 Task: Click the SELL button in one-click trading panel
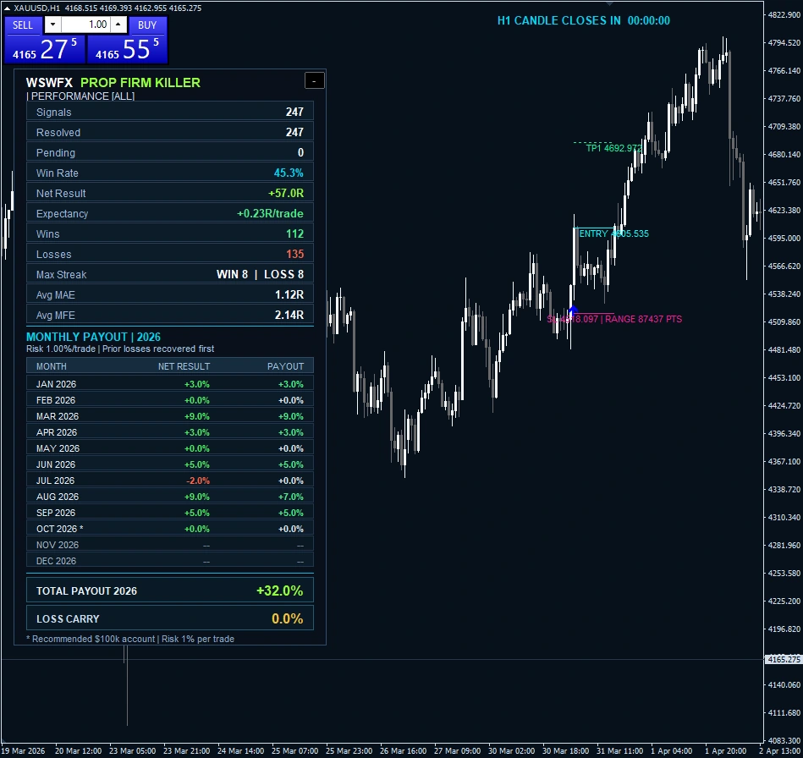pos(23,25)
